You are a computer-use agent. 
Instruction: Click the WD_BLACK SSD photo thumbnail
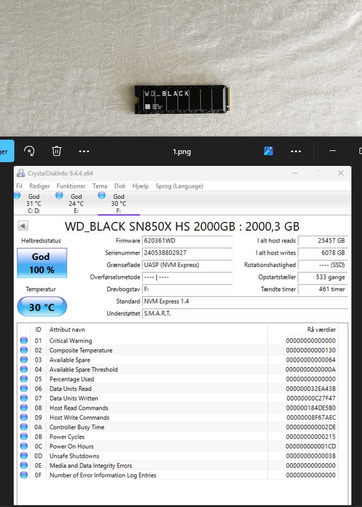click(x=183, y=99)
